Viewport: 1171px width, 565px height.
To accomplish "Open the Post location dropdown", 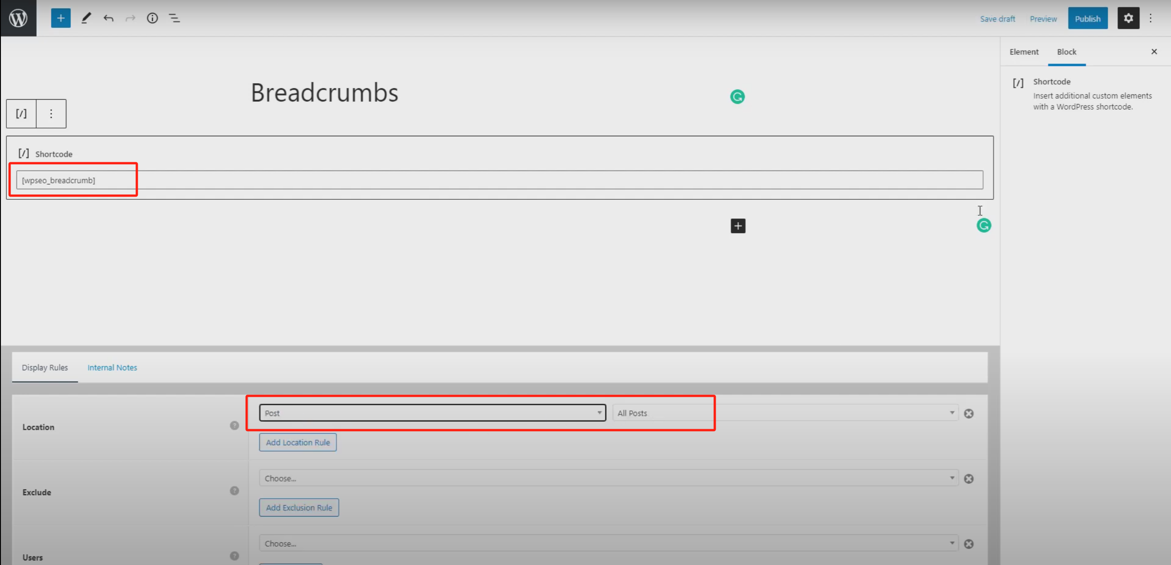I will point(432,413).
